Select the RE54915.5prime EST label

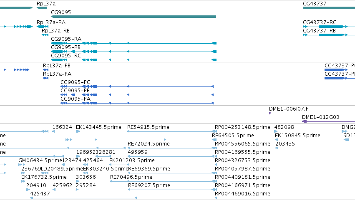click(x=148, y=127)
